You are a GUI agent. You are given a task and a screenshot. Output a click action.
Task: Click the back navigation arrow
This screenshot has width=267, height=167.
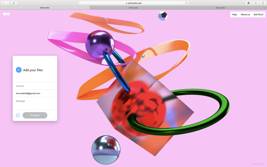(x=3, y=3)
